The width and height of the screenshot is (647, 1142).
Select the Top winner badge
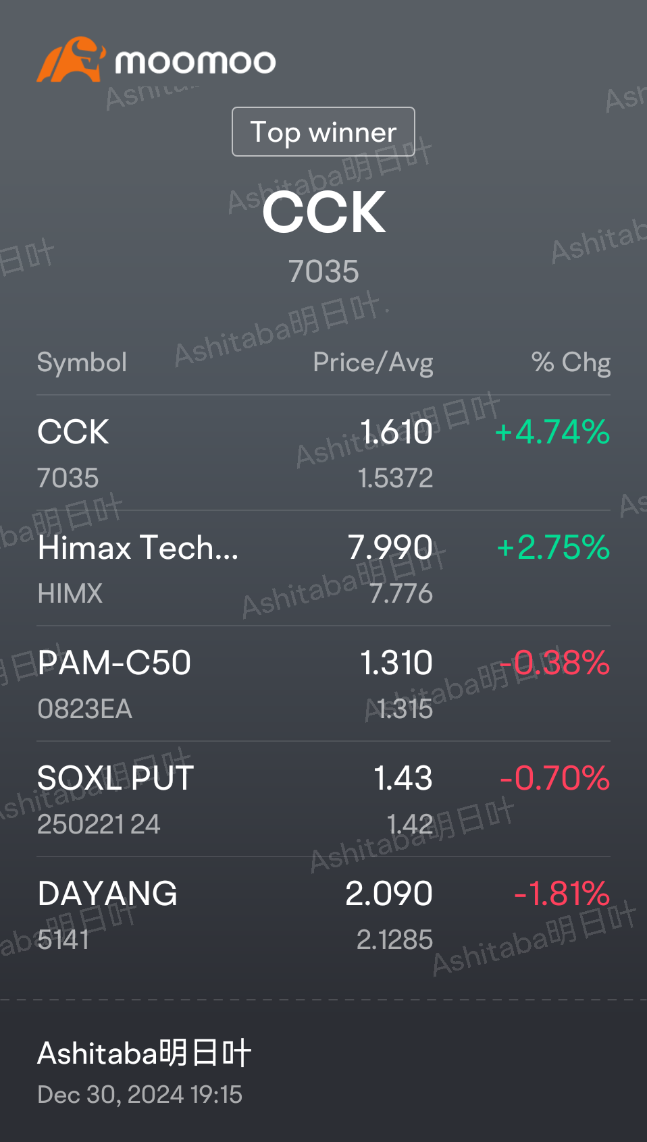click(323, 132)
